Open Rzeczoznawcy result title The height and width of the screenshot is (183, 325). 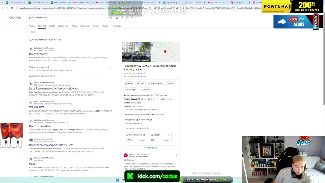pyautogui.click(x=38, y=54)
